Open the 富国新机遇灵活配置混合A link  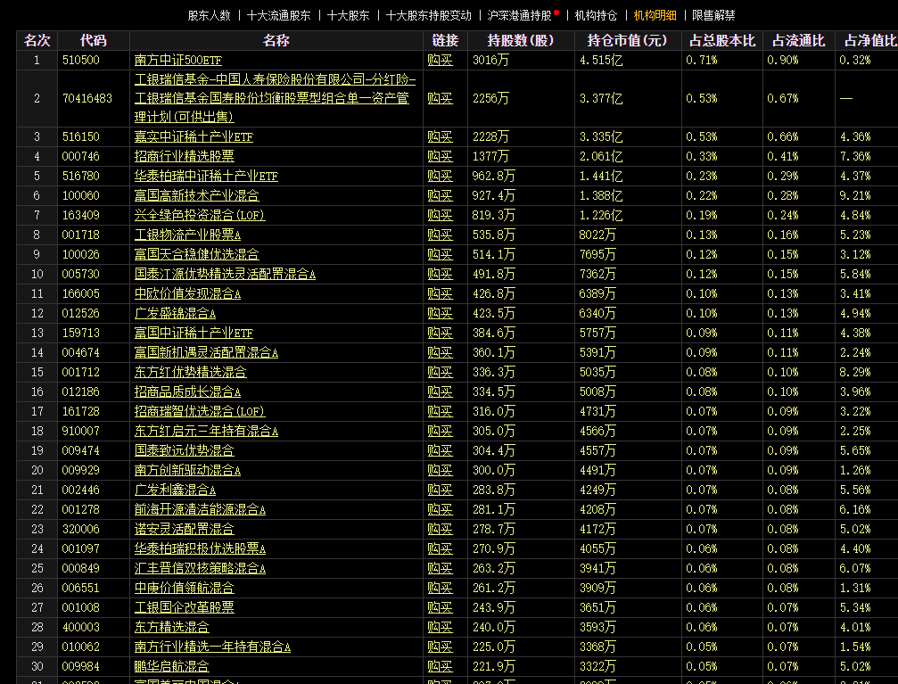point(206,352)
